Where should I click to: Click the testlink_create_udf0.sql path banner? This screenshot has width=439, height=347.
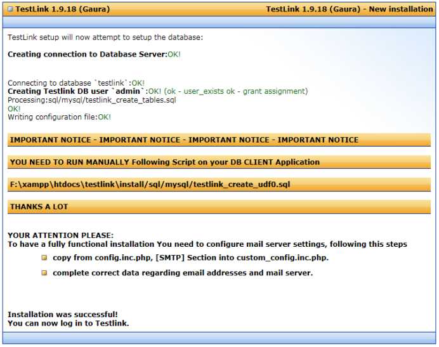pyautogui.click(x=219, y=185)
